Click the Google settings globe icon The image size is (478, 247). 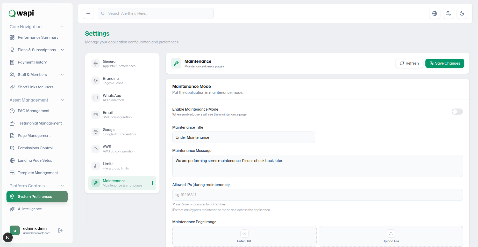pos(96,132)
